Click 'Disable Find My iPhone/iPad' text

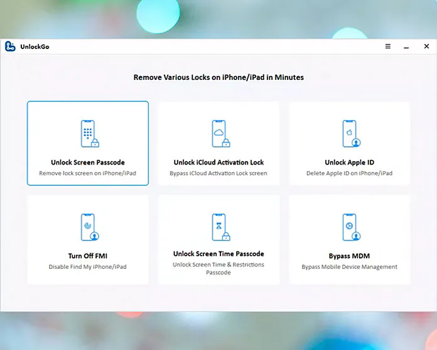pyautogui.click(x=87, y=266)
